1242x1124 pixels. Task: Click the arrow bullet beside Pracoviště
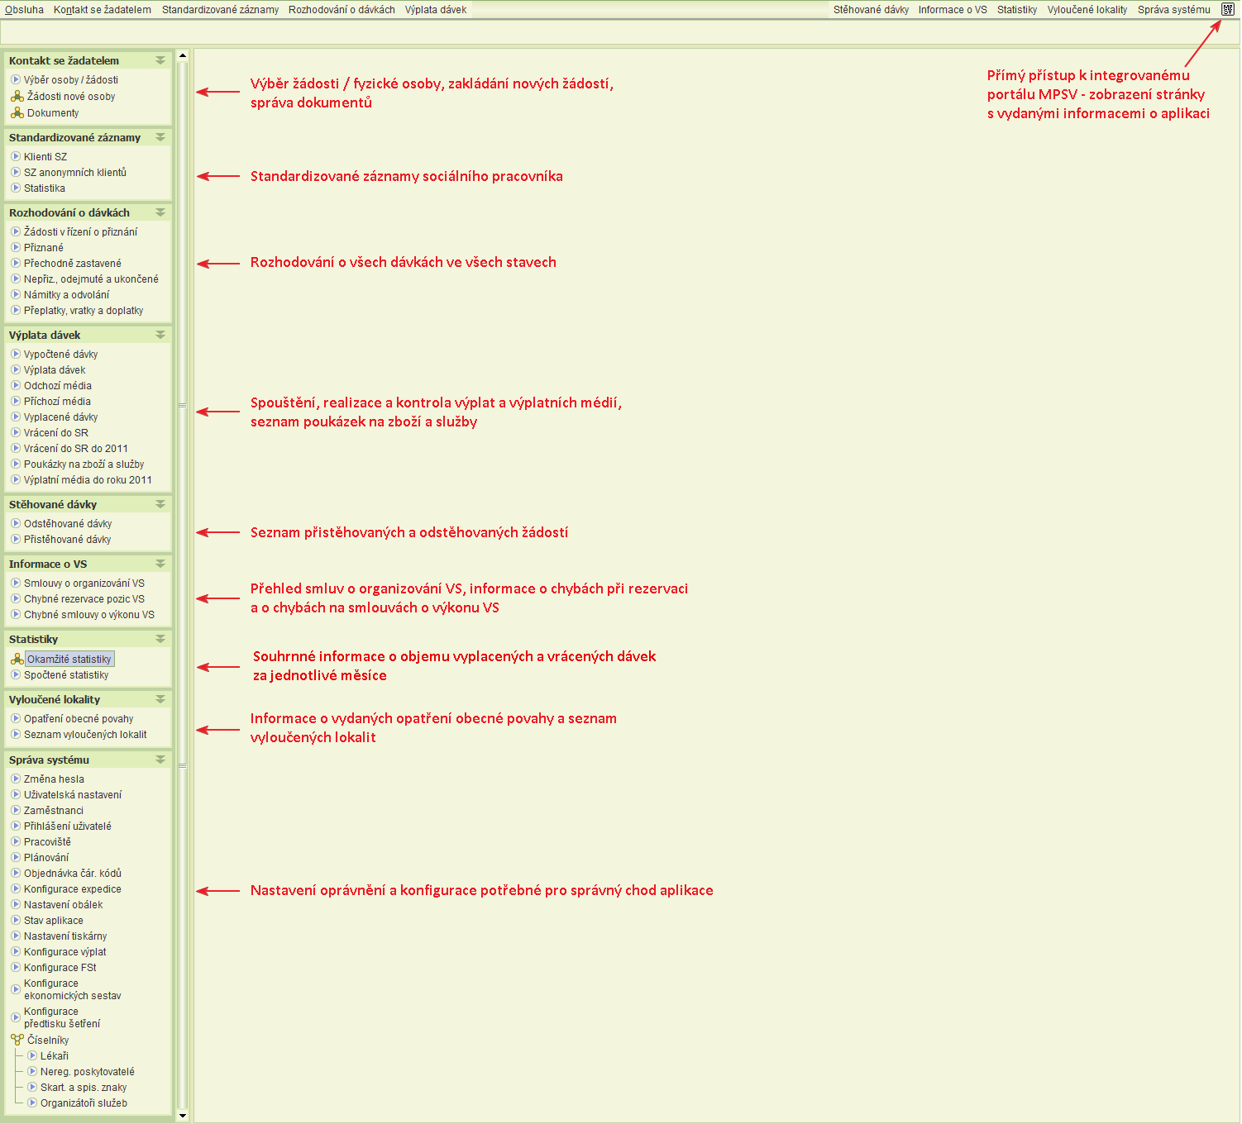click(16, 841)
